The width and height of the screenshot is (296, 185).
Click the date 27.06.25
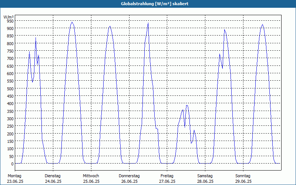click(x=167, y=181)
